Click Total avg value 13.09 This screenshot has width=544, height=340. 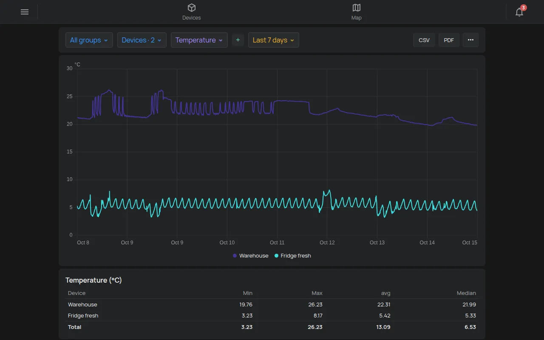point(383,327)
